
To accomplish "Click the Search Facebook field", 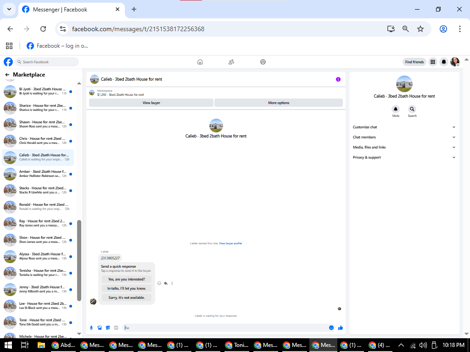I will pos(47,62).
